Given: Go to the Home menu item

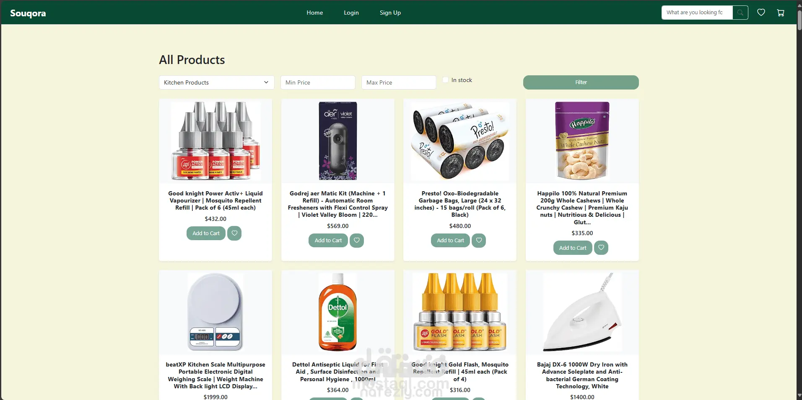Looking at the screenshot, I should coord(315,13).
